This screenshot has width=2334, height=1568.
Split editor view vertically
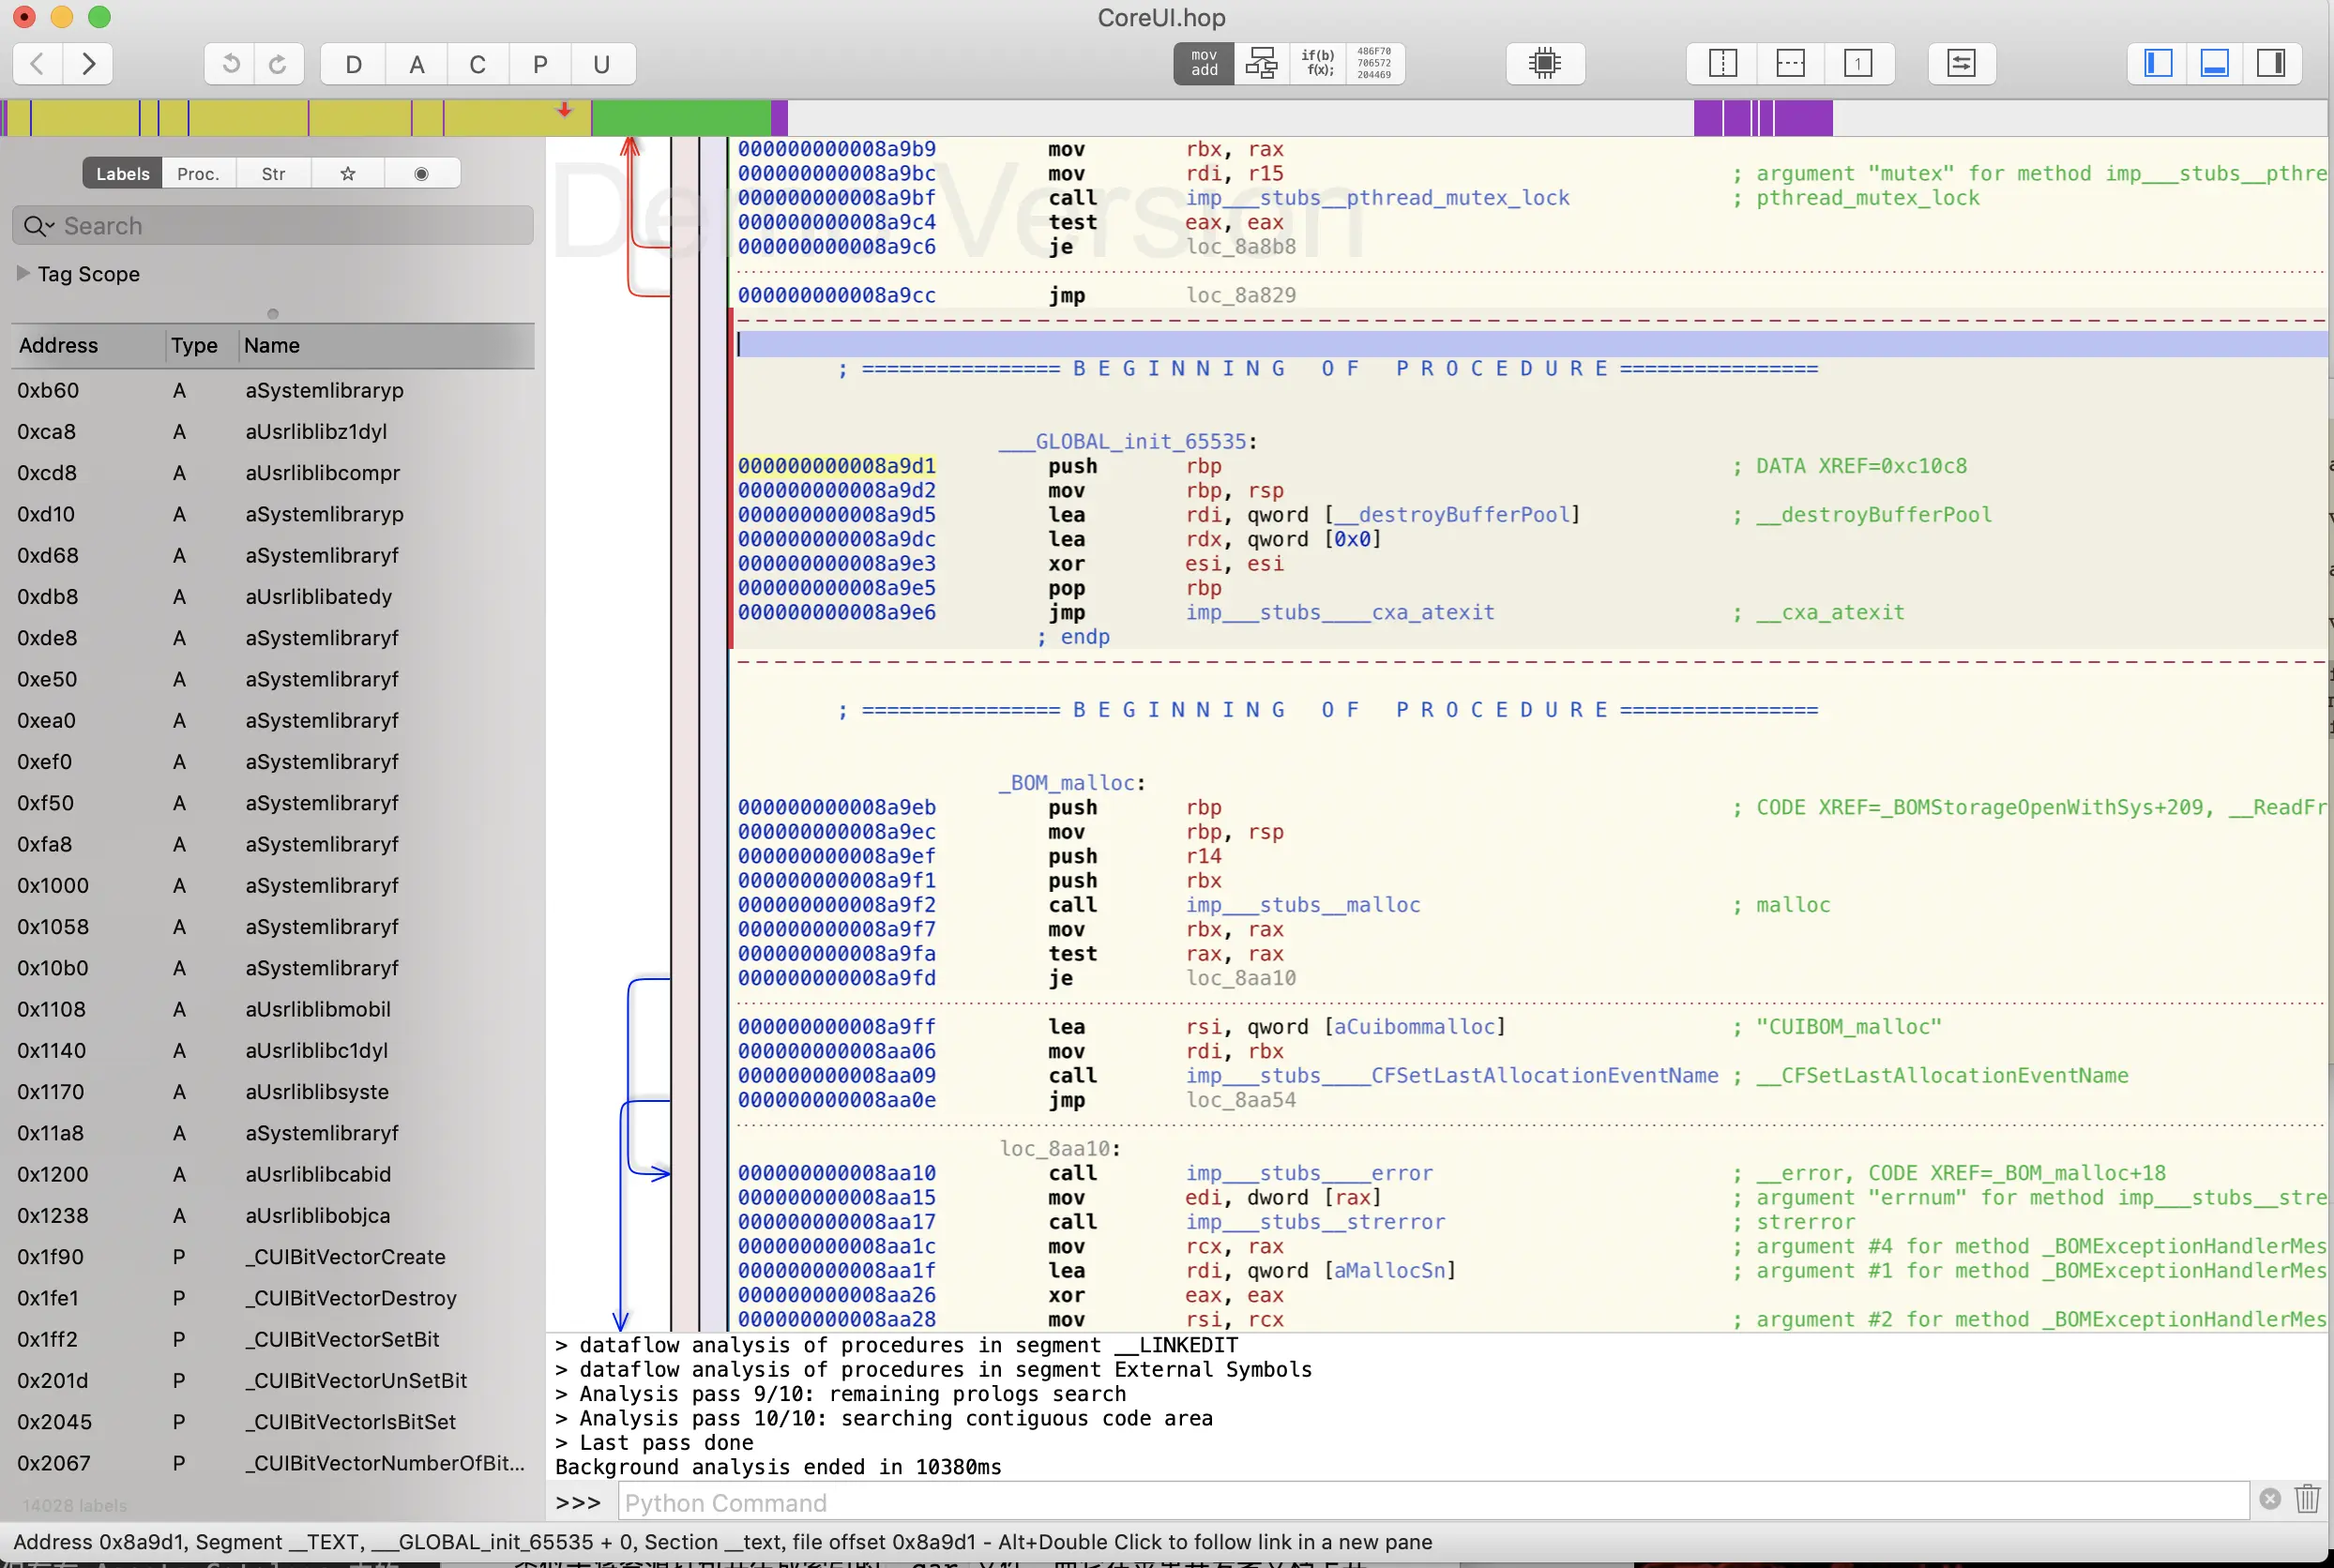1722,63
